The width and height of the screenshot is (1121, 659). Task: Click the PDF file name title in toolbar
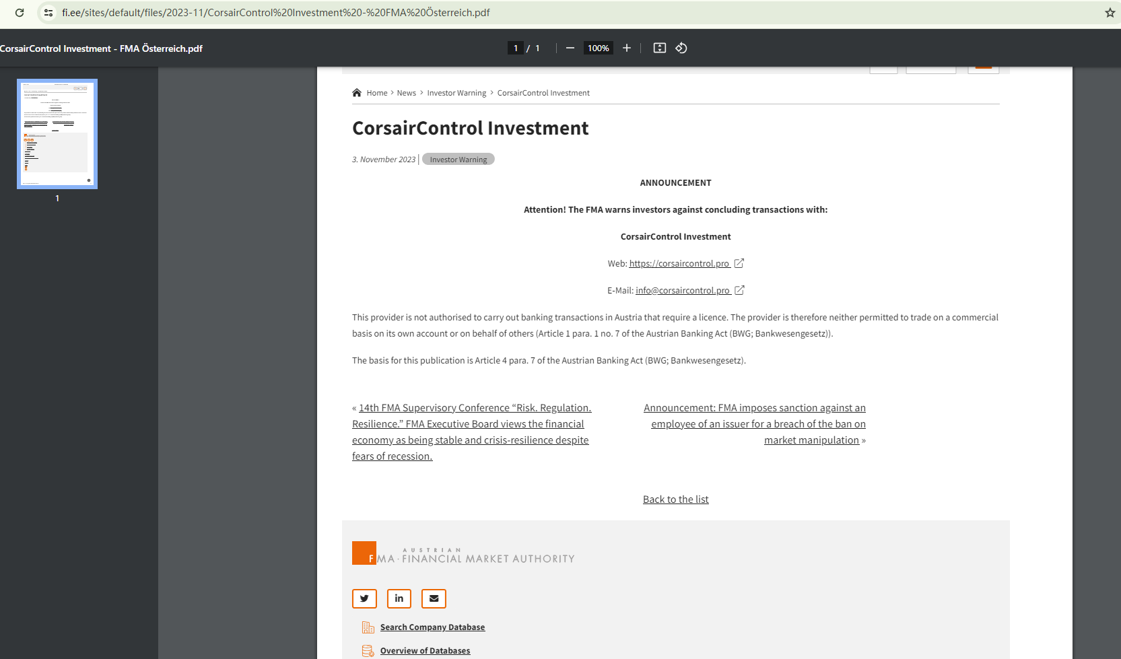pos(101,48)
